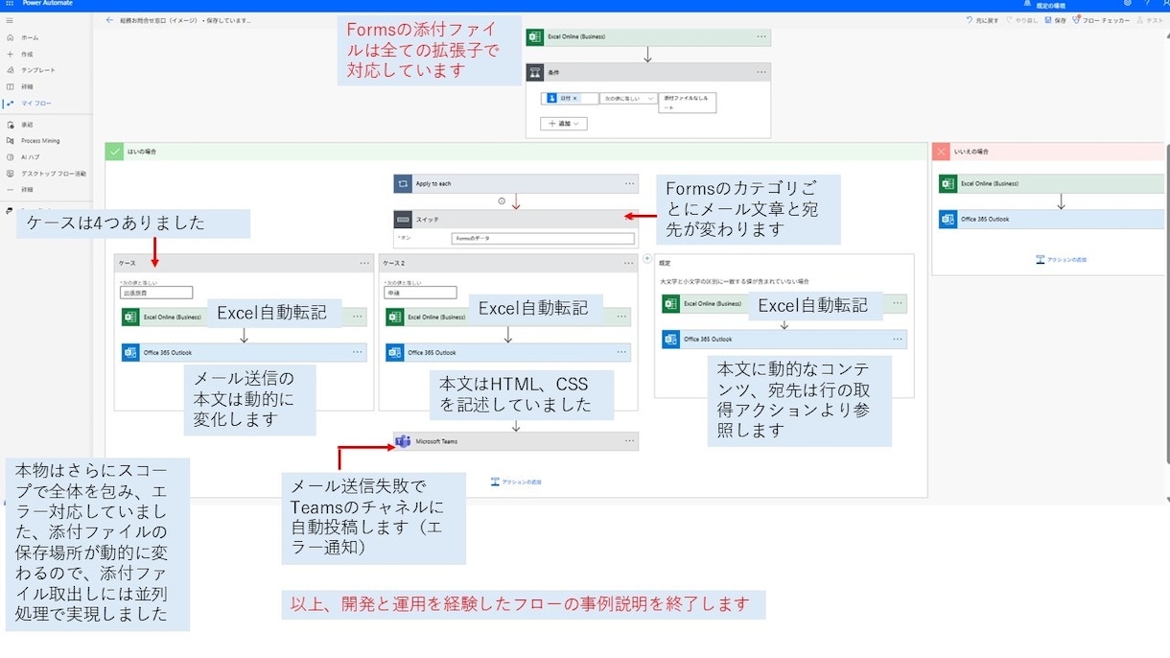Collapse the left navigation hamburger menu
The width and height of the screenshot is (1170, 658).
point(10,20)
